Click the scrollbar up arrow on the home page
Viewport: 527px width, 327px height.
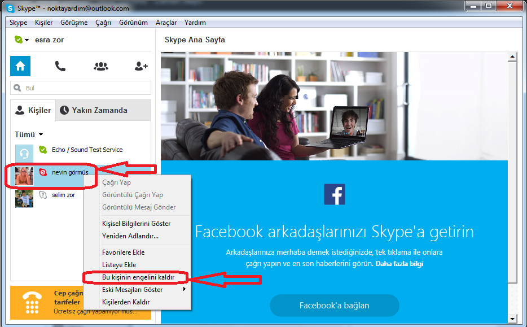point(512,56)
